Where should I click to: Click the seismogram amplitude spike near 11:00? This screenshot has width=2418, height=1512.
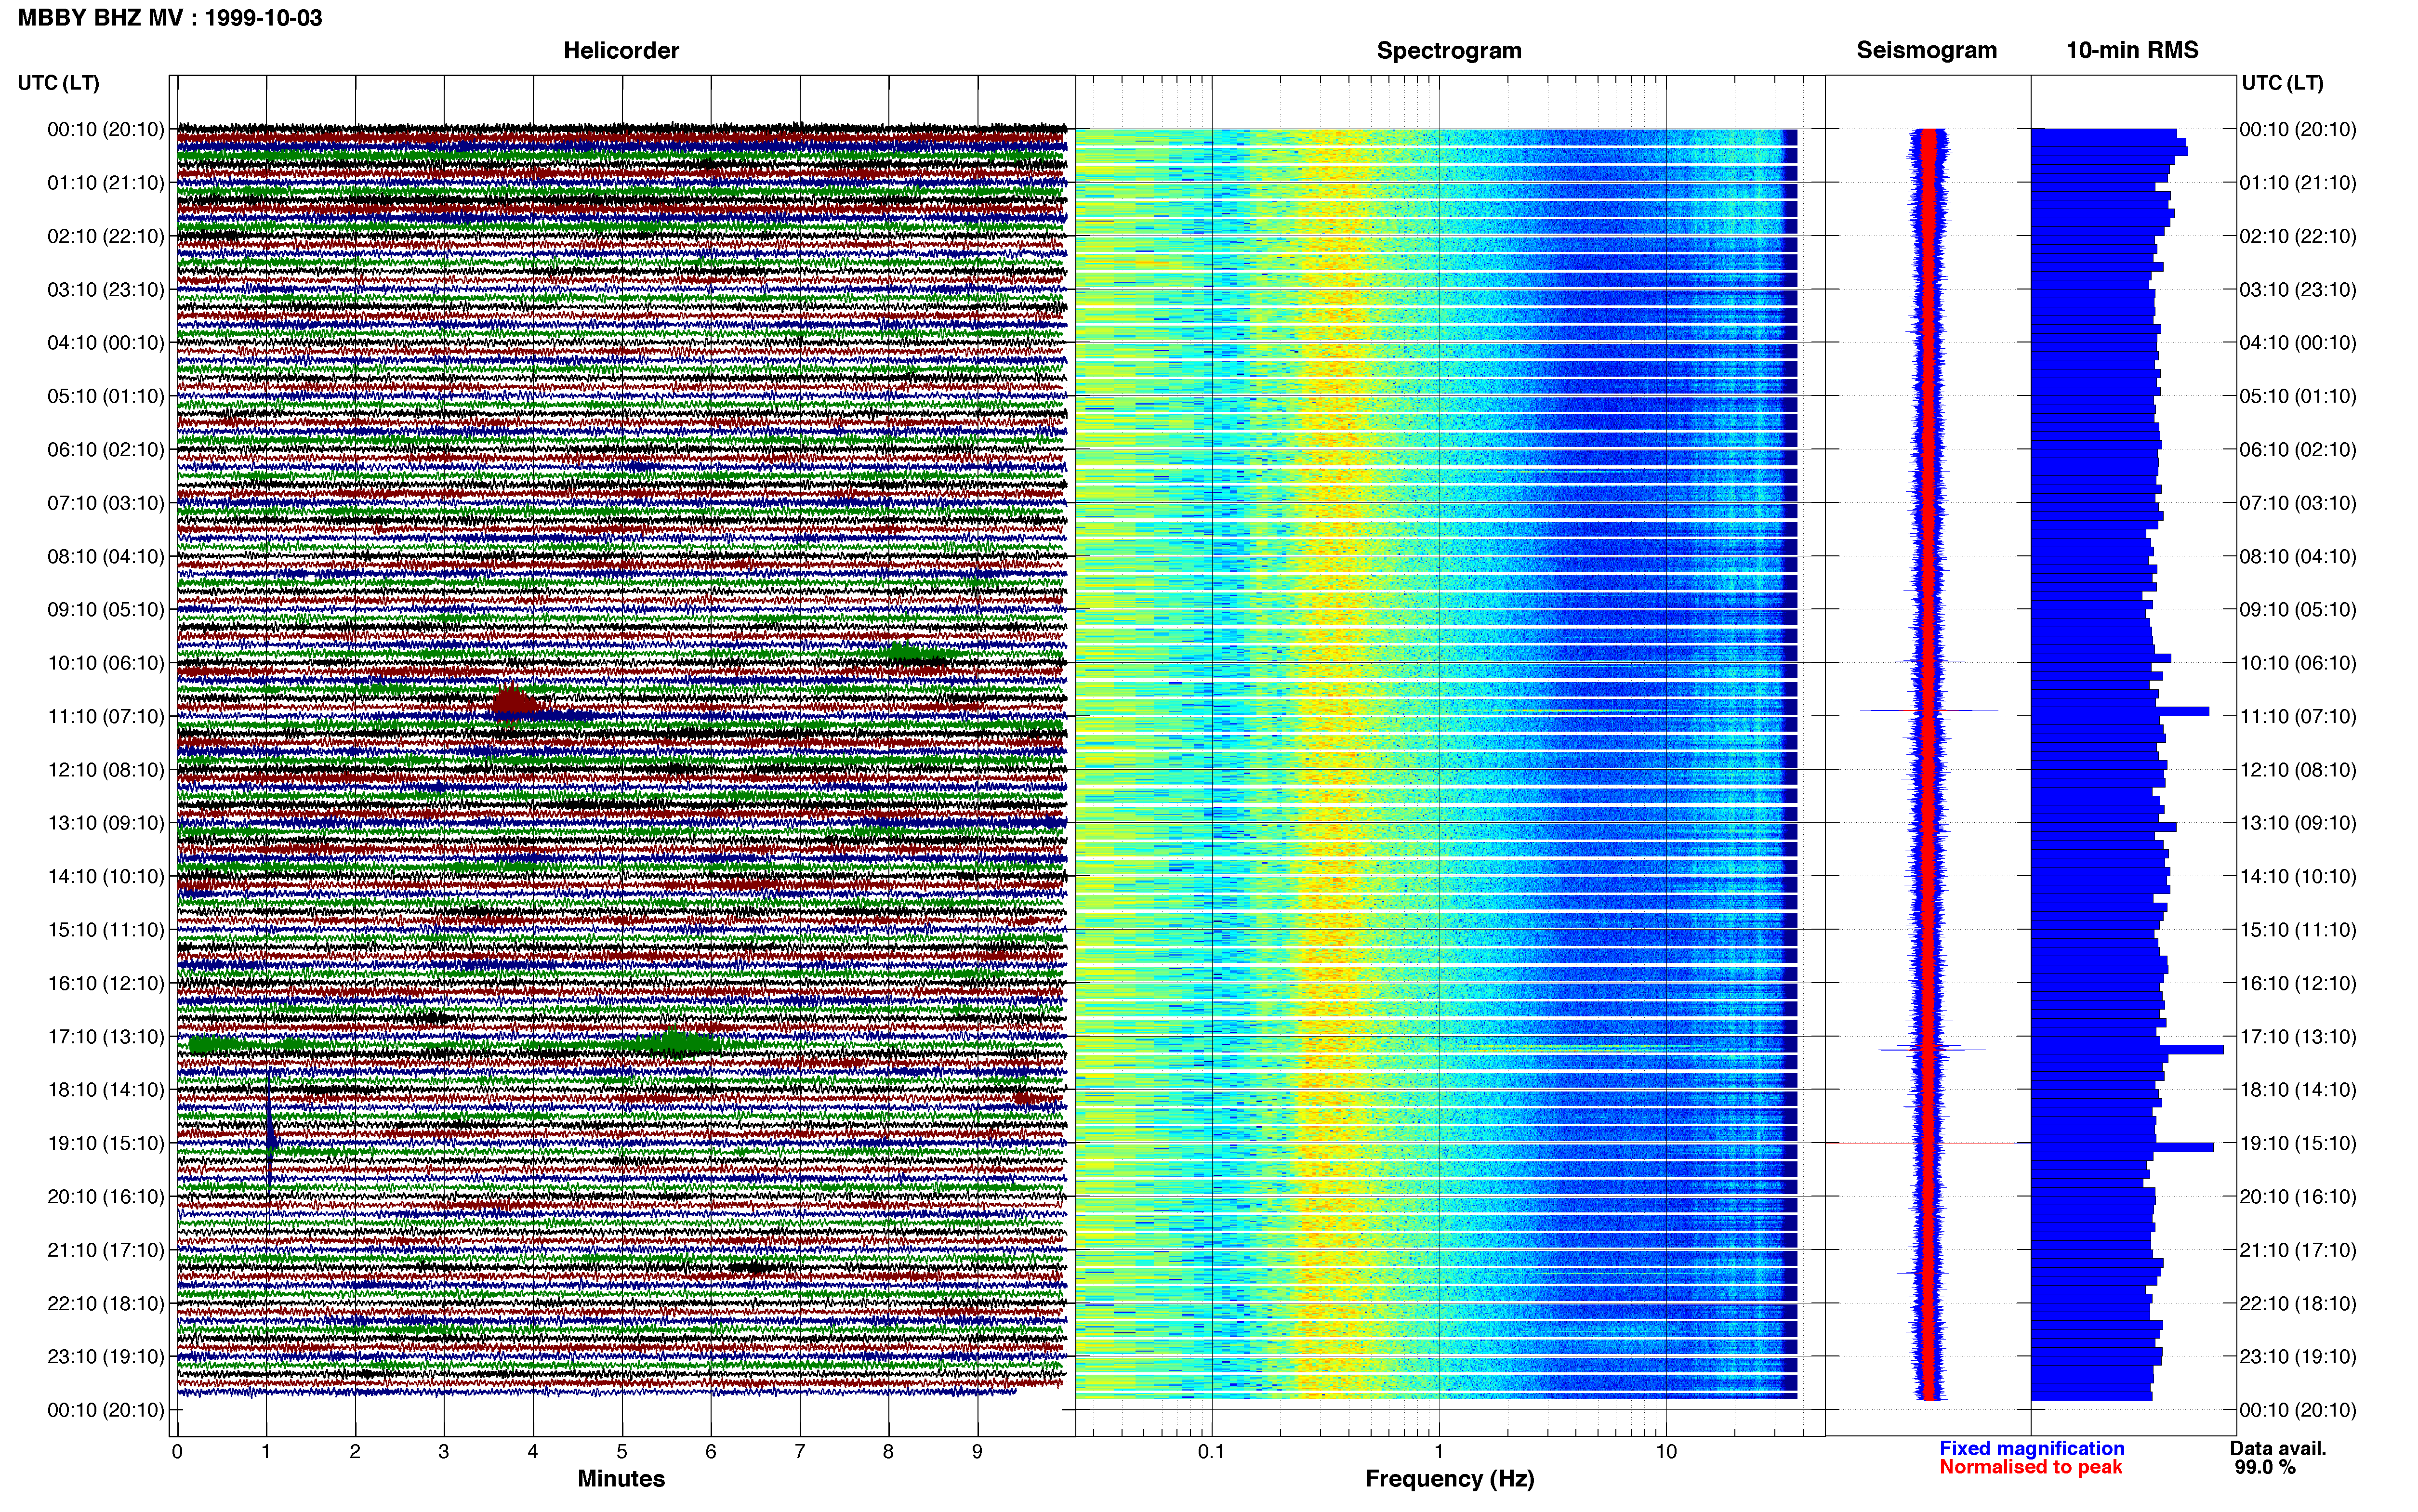[x=1929, y=711]
